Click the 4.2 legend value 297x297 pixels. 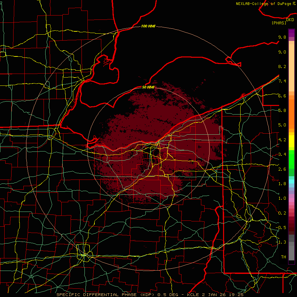(x=282, y=140)
